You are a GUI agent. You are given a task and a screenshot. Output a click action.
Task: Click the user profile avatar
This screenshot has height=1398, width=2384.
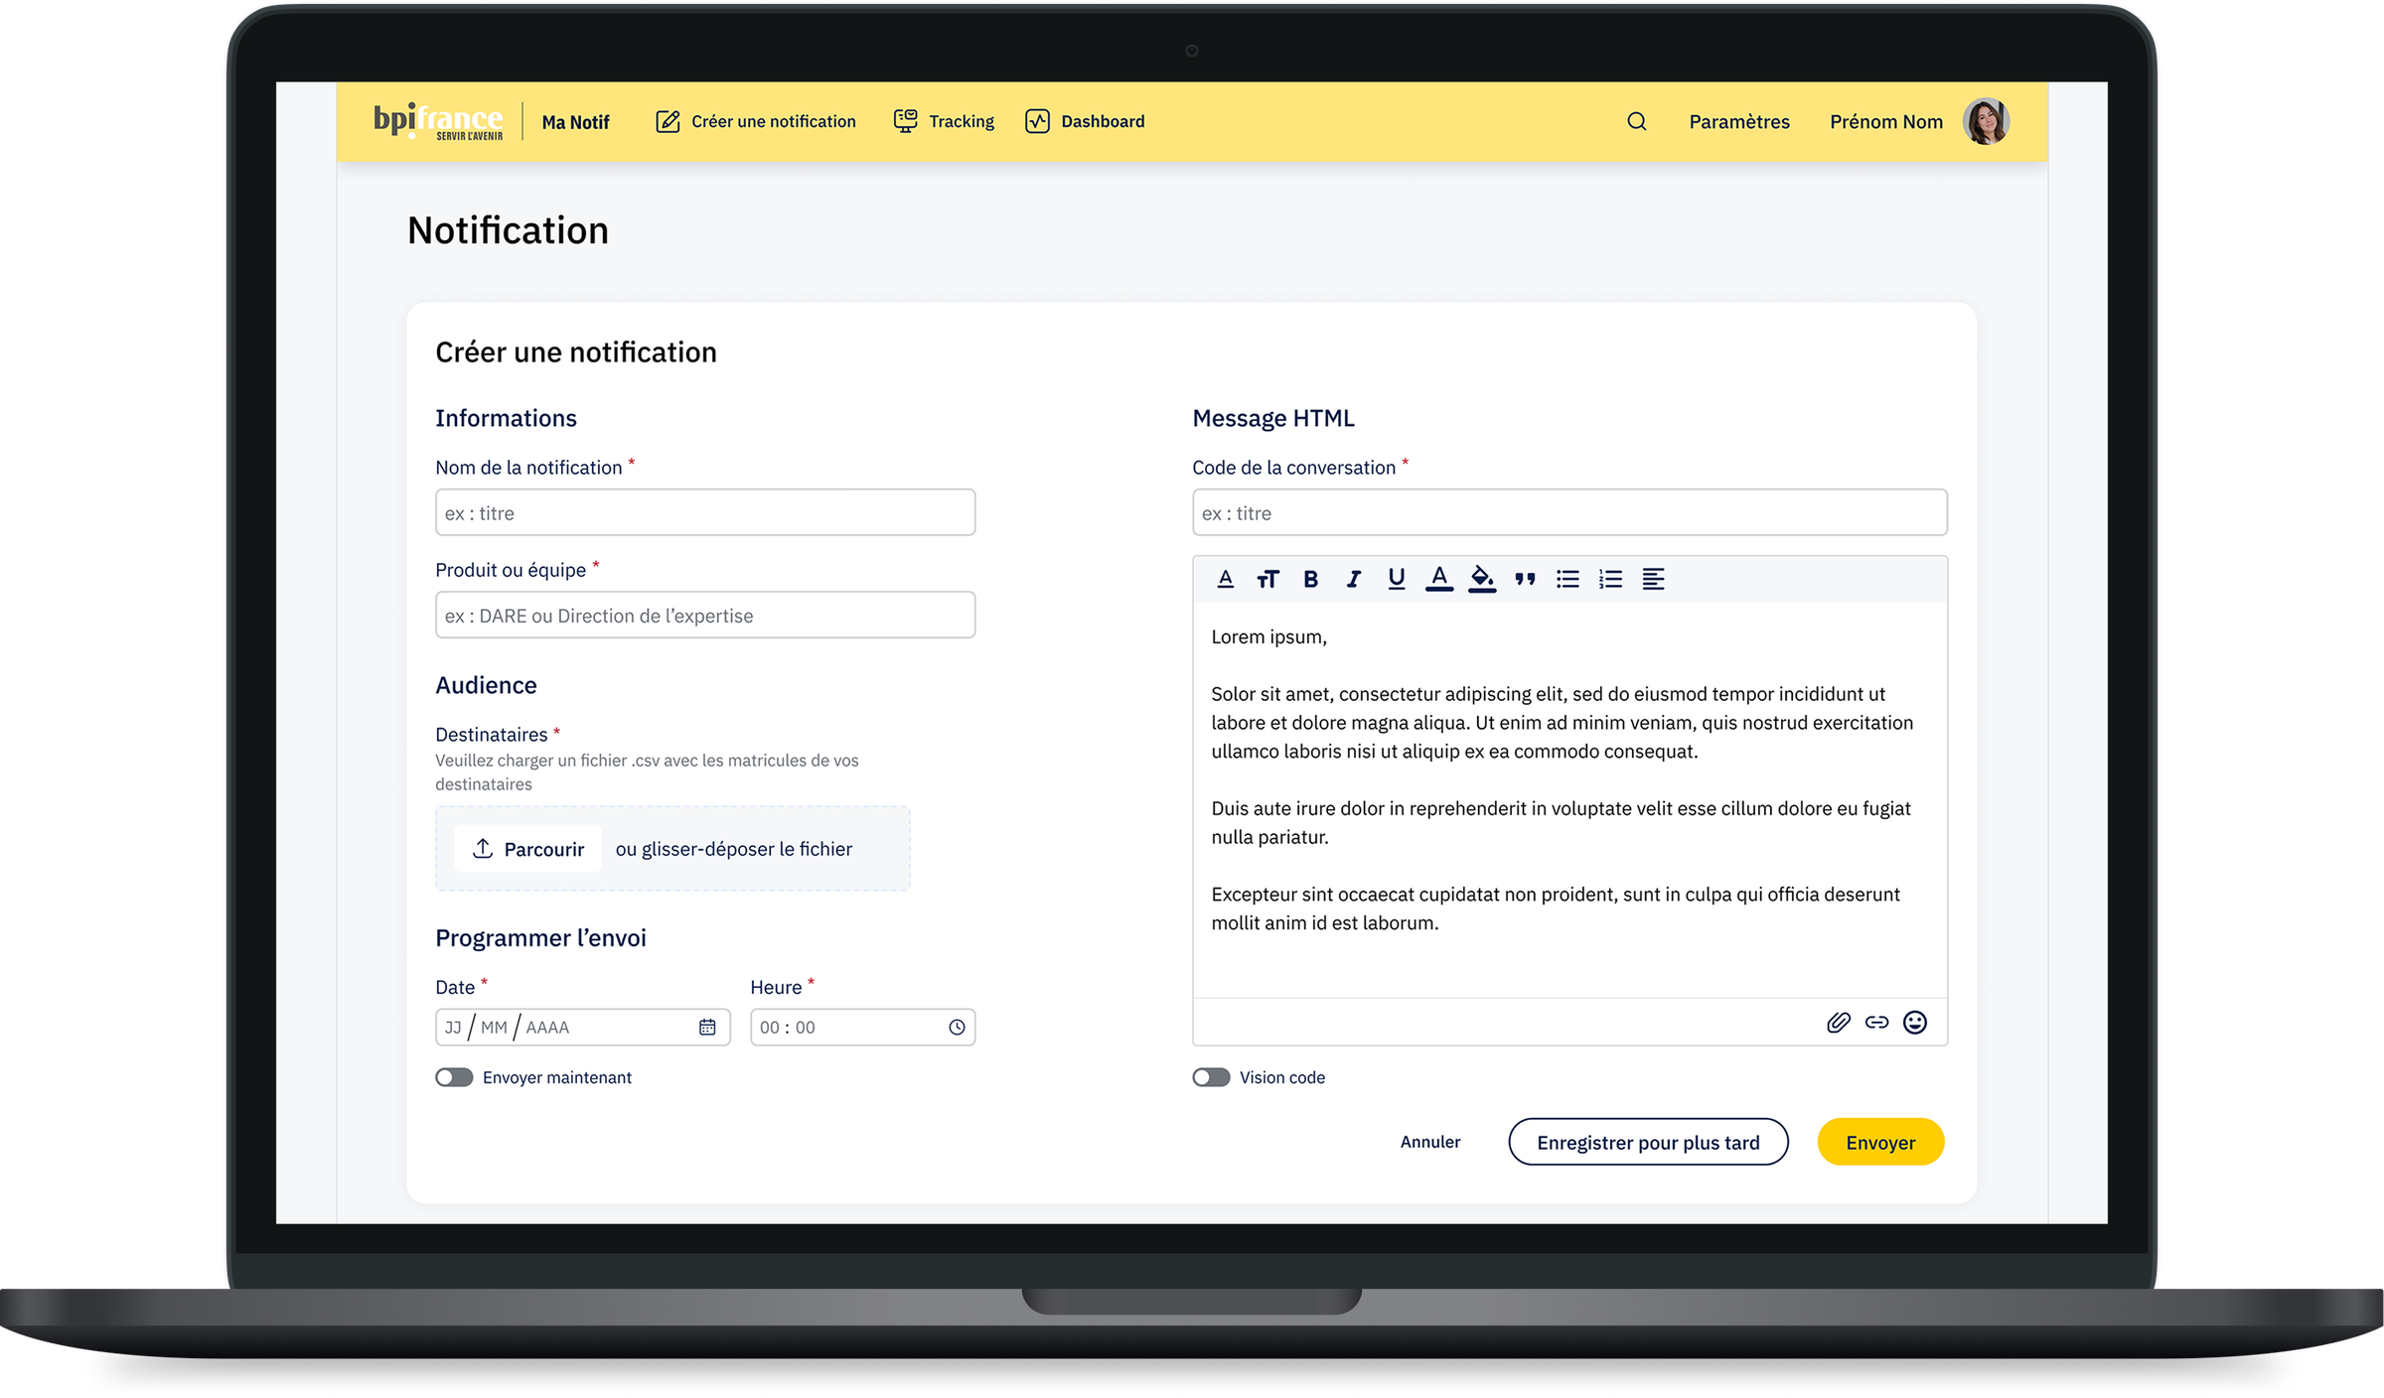tap(1986, 121)
